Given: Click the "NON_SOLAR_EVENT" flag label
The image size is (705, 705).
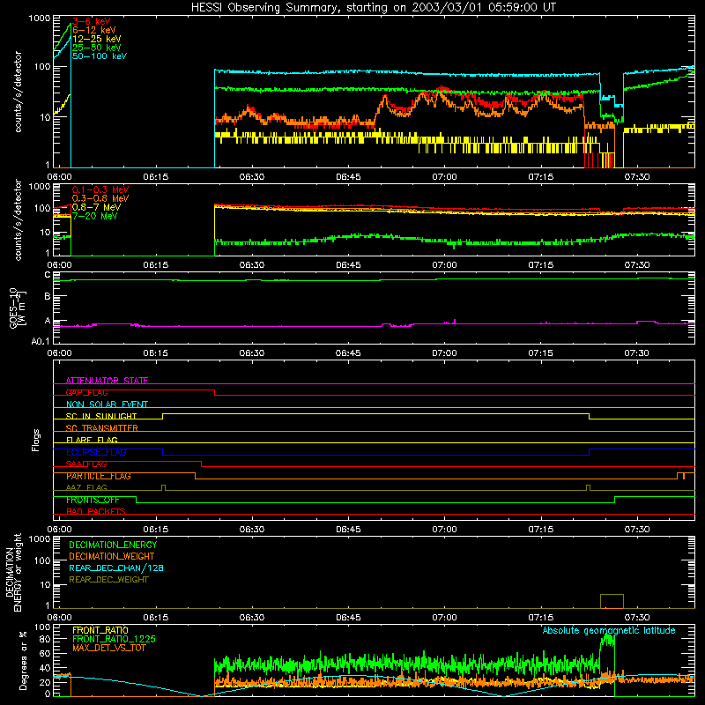Looking at the screenshot, I should pos(107,404).
